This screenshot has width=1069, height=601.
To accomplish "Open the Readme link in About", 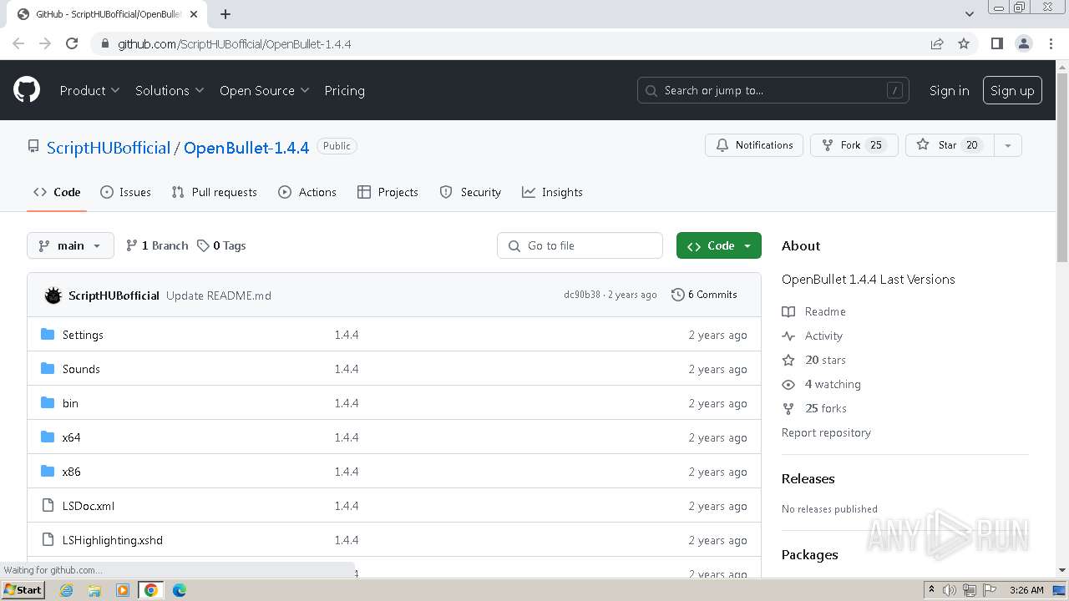I will (x=814, y=311).
